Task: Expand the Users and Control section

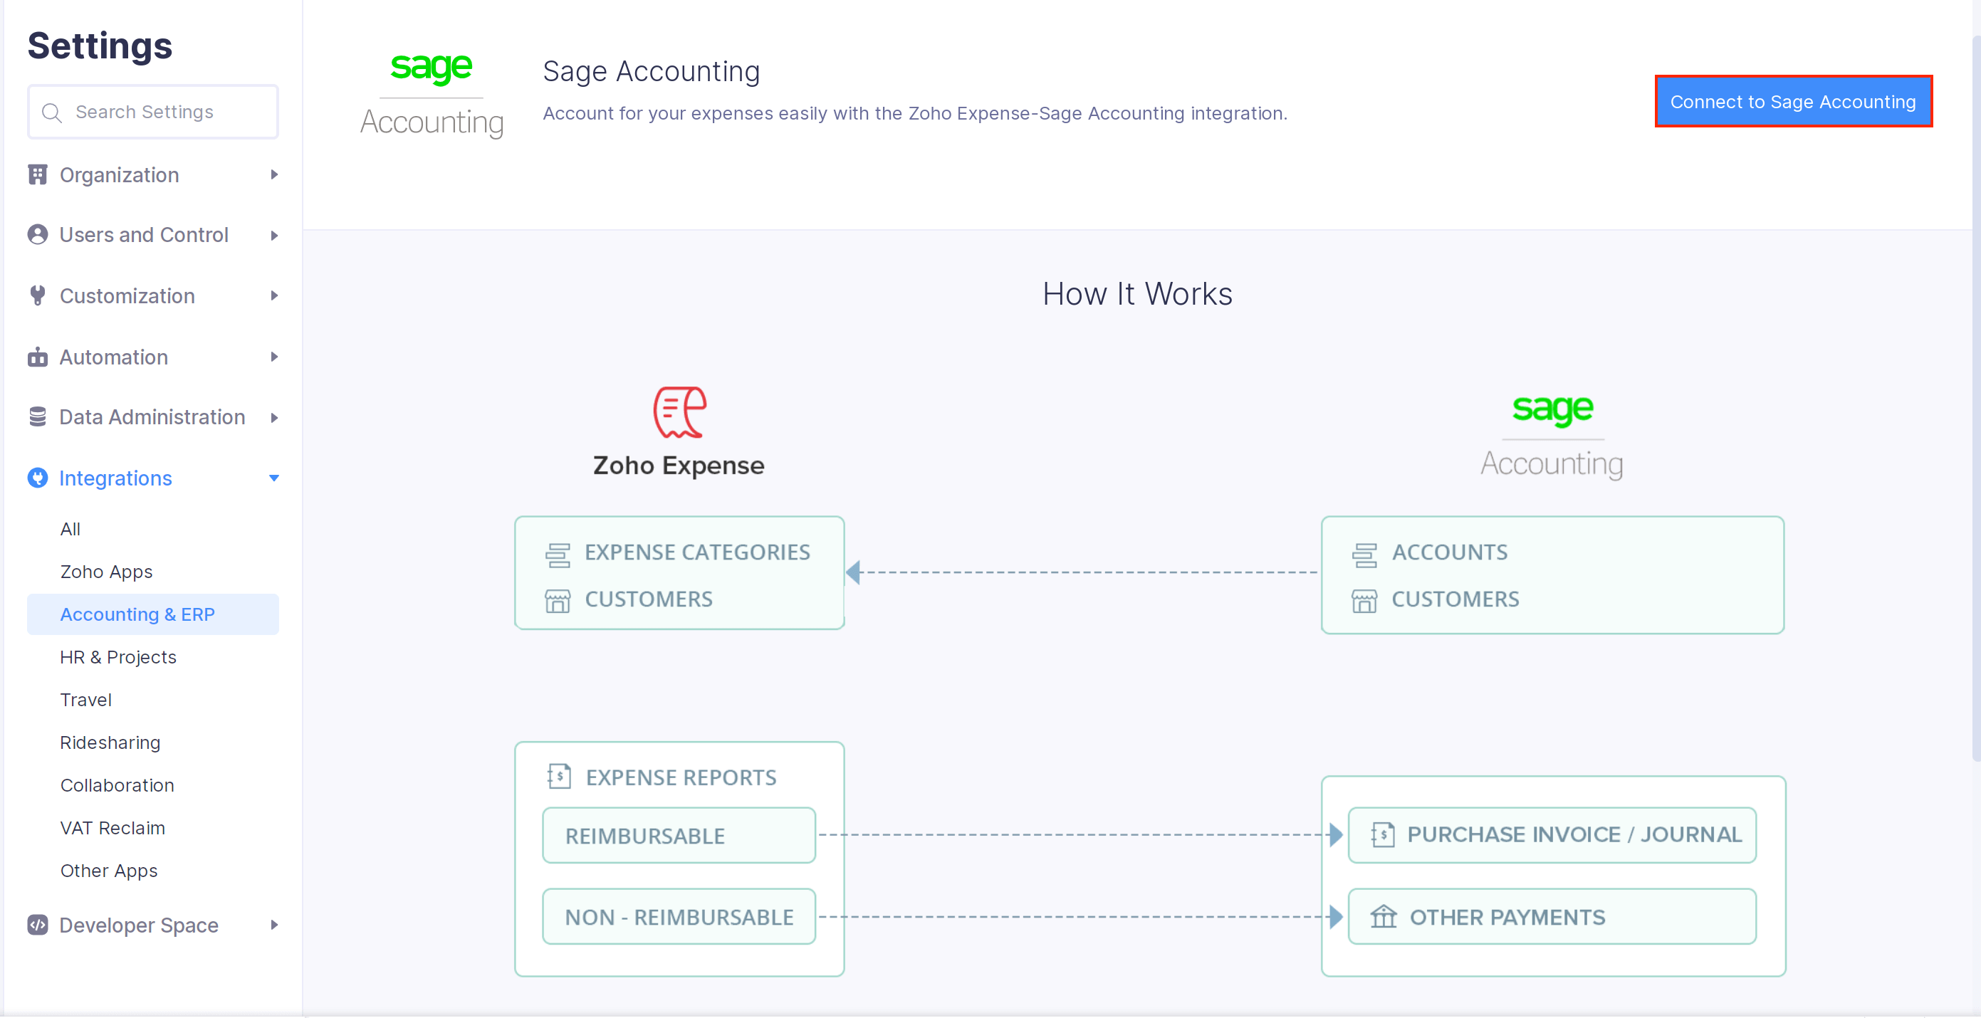Action: (273, 234)
